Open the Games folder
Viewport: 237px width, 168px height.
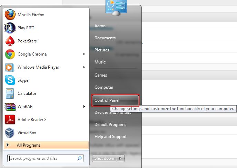pyautogui.click(x=101, y=75)
